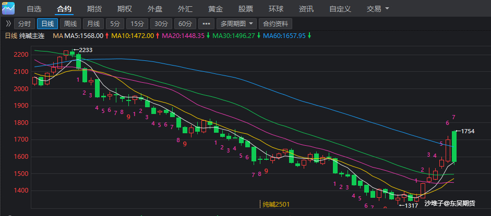This screenshot has width=491, height=216.
Task: Click the MA30:1496.27 value
Action: 234,36
